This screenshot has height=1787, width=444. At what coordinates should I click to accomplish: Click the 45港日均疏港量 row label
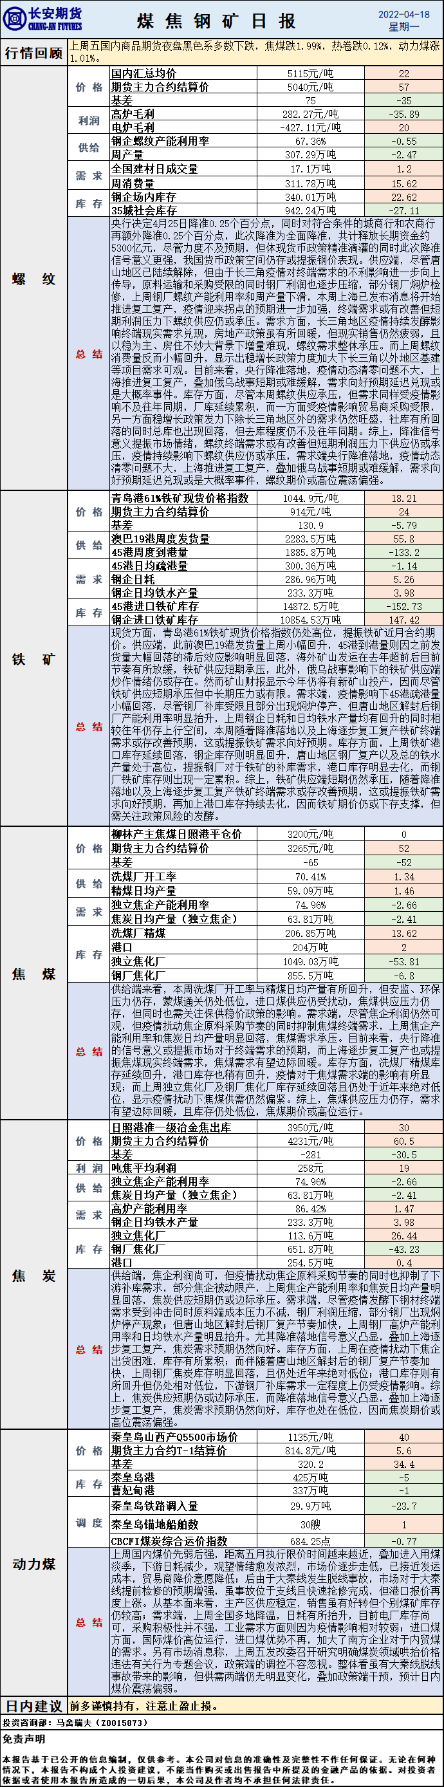pos(149,566)
